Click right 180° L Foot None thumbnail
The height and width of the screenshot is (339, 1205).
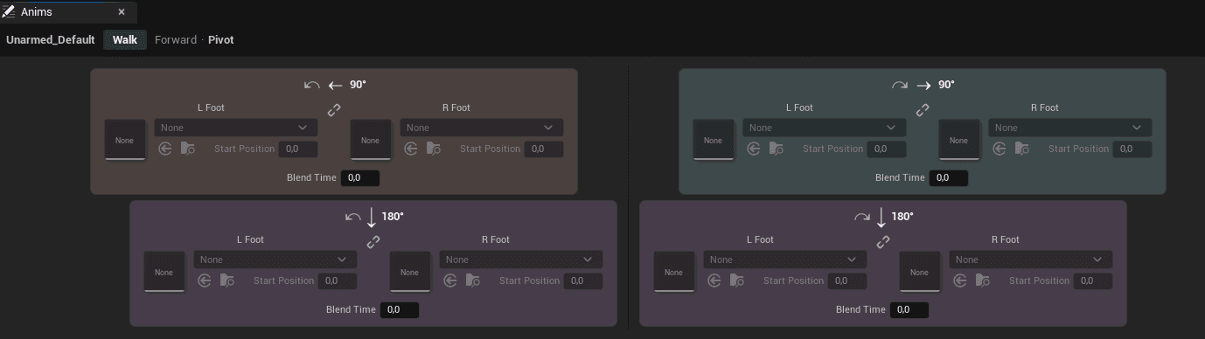674,272
